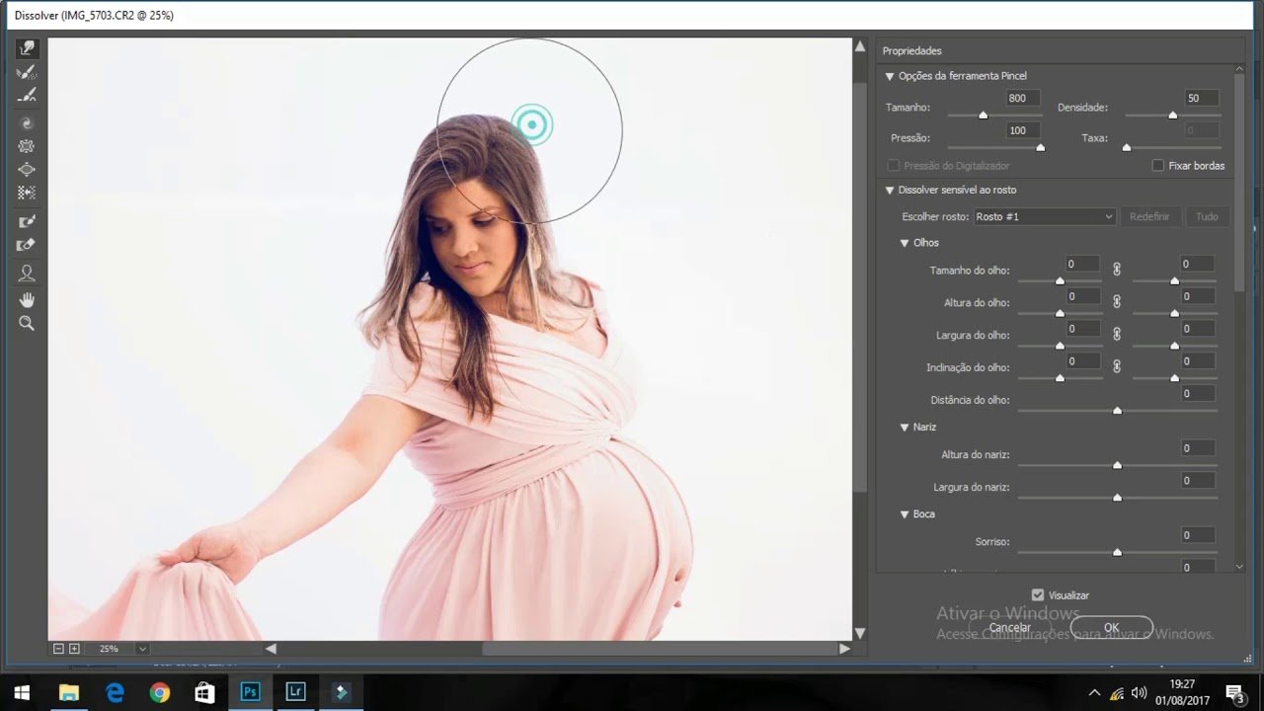Select the Freeze Mask tool
This screenshot has height=711, width=1264.
(27, 222)
